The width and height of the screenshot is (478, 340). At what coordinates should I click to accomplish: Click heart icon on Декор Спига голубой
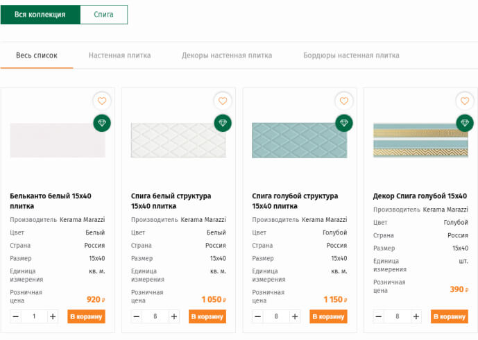(x=465, y=101)
